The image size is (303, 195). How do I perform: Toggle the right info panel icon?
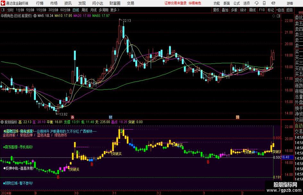[x=278, y=16]
